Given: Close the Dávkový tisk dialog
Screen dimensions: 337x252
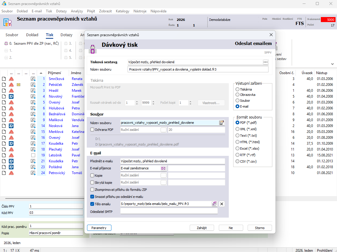Looking at the screenshot, I should pos(271,35).
